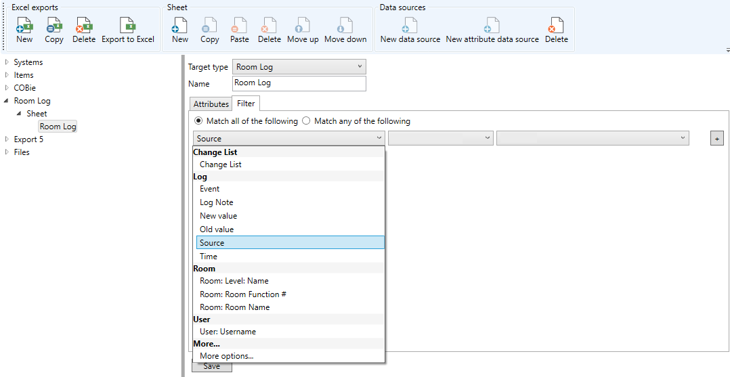This screenshot has width=730, height=377.
Task: Open the Target type dropdown
Action: click(x=299, y=67)
